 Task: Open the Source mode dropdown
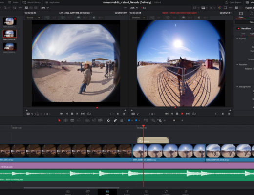33,18
